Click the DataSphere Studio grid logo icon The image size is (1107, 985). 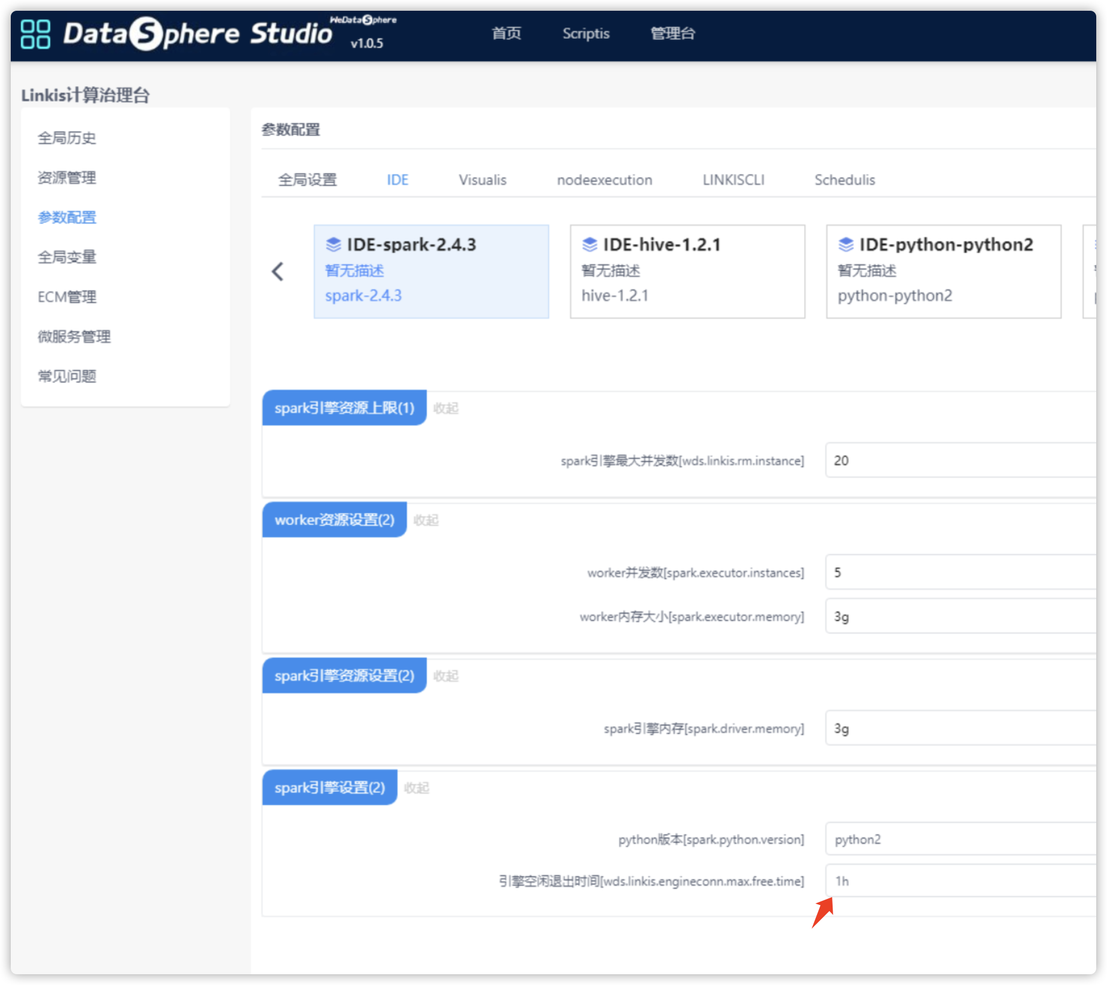point(35,34)
